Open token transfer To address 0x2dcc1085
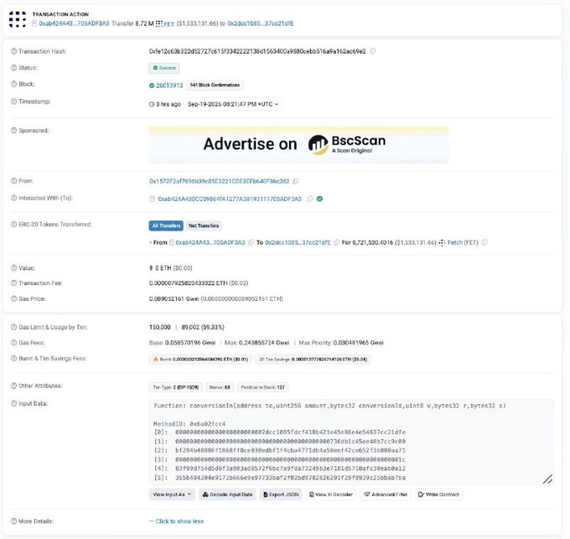This screenshot has width=570, height=539. [298, 242]
